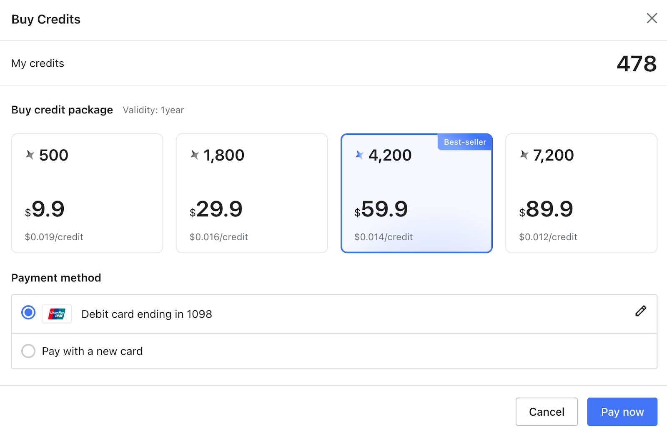Click the blue star icon beside 4,200
Image resolution: width=667 pixels, height=437 pixels.
tap(359, 155)
